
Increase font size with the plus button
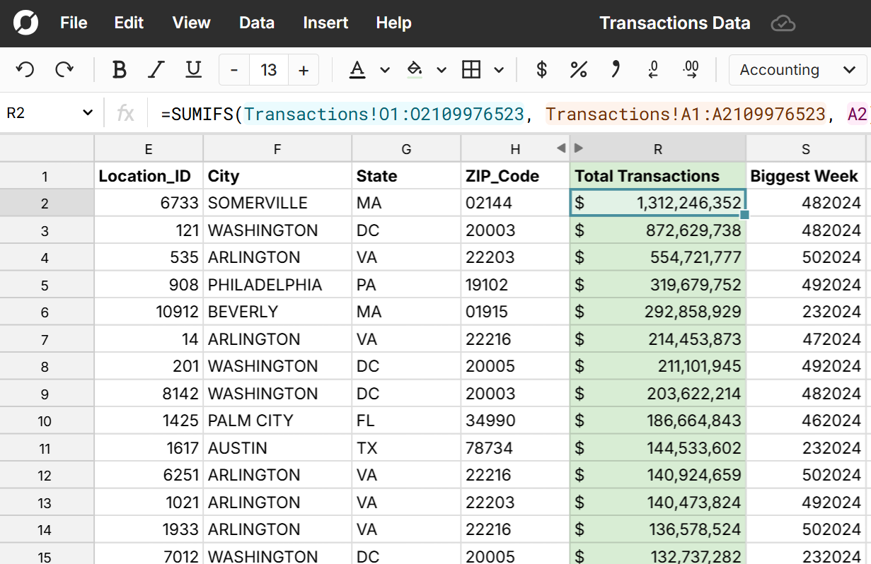pyautogui.click(x=303, y=69)
